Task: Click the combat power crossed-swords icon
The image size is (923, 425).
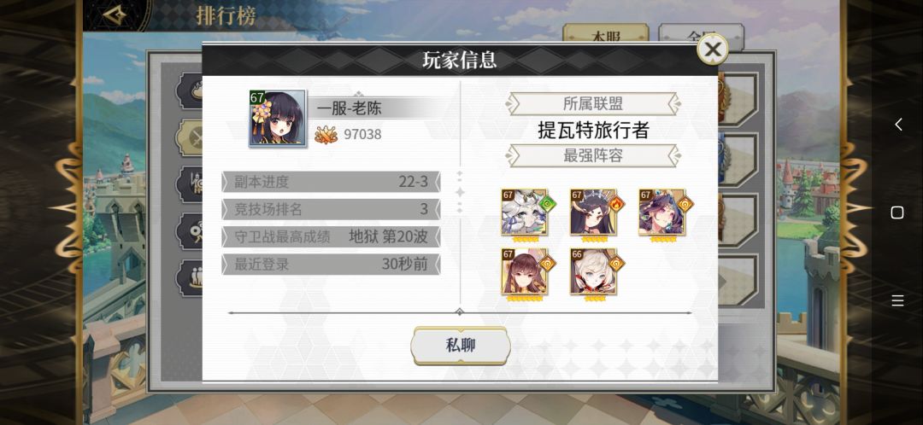Action: [326, 135]
